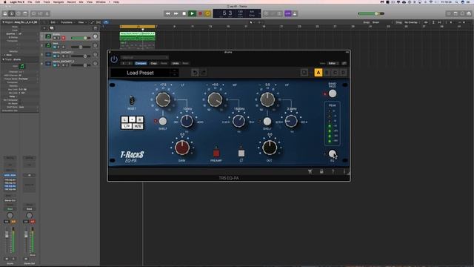Click the MF gain knob
Image resolution: width=474 pixels, height=267 pixels.
[215, 99]
